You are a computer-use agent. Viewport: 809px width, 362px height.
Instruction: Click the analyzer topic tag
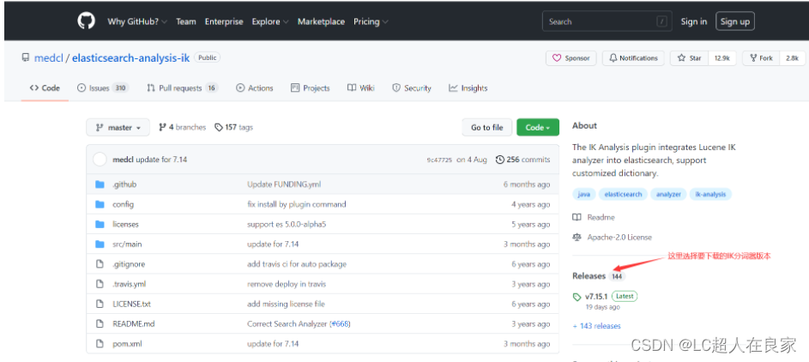tap(668, 195)
